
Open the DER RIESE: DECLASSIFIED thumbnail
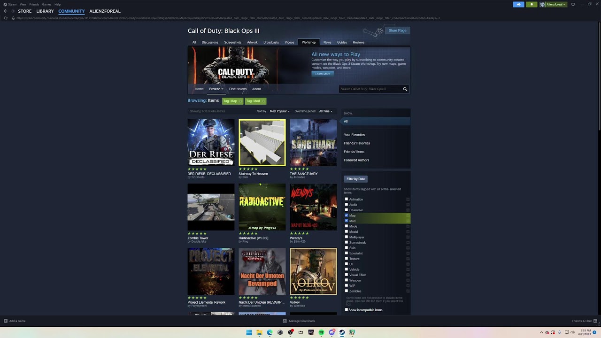[x=211, y=143]
